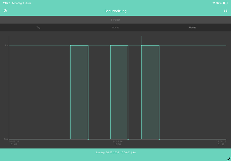Tap the 24.05.26 01:04 axis label

pos(14,143)
